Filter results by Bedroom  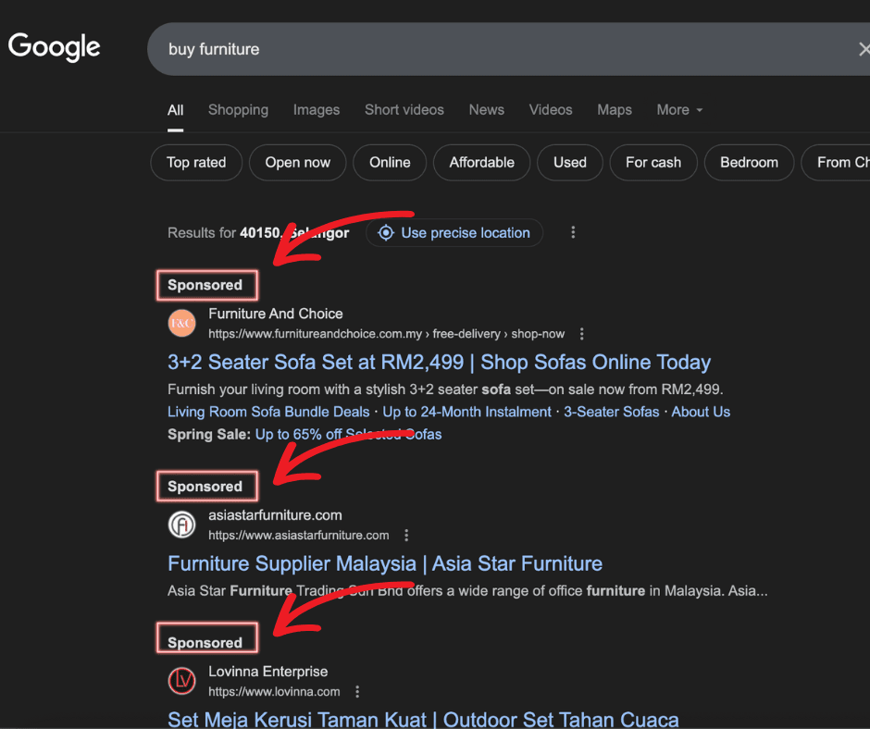pos(749,163)
